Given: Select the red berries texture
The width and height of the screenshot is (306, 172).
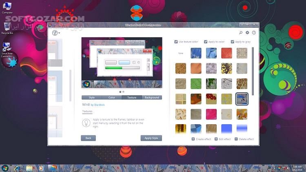Looking at the screenshot, I should [x=211, y=99].
